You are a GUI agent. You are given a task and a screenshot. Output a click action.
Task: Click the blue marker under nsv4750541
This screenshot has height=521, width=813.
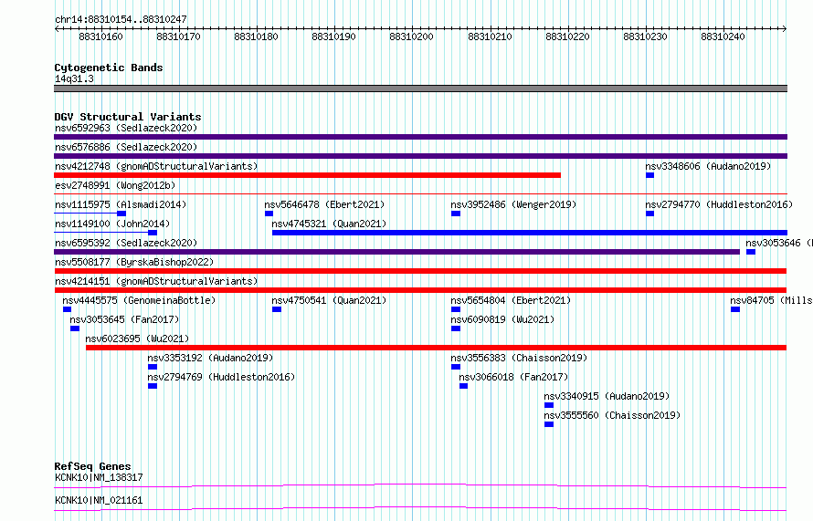(x=277, y=309)
